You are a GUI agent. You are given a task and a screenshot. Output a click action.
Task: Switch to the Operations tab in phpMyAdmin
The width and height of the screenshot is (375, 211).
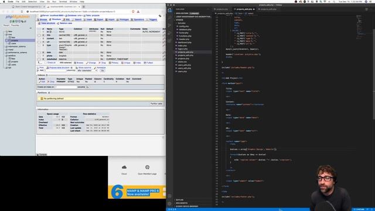tap(138, 19)
